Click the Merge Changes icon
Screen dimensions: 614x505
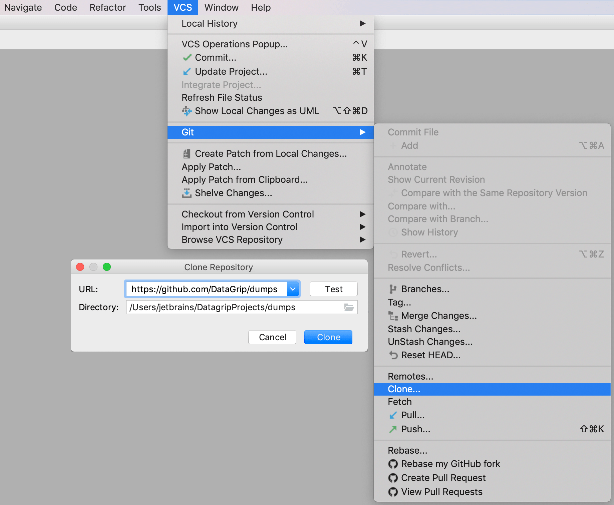click(x=393, y=316)
